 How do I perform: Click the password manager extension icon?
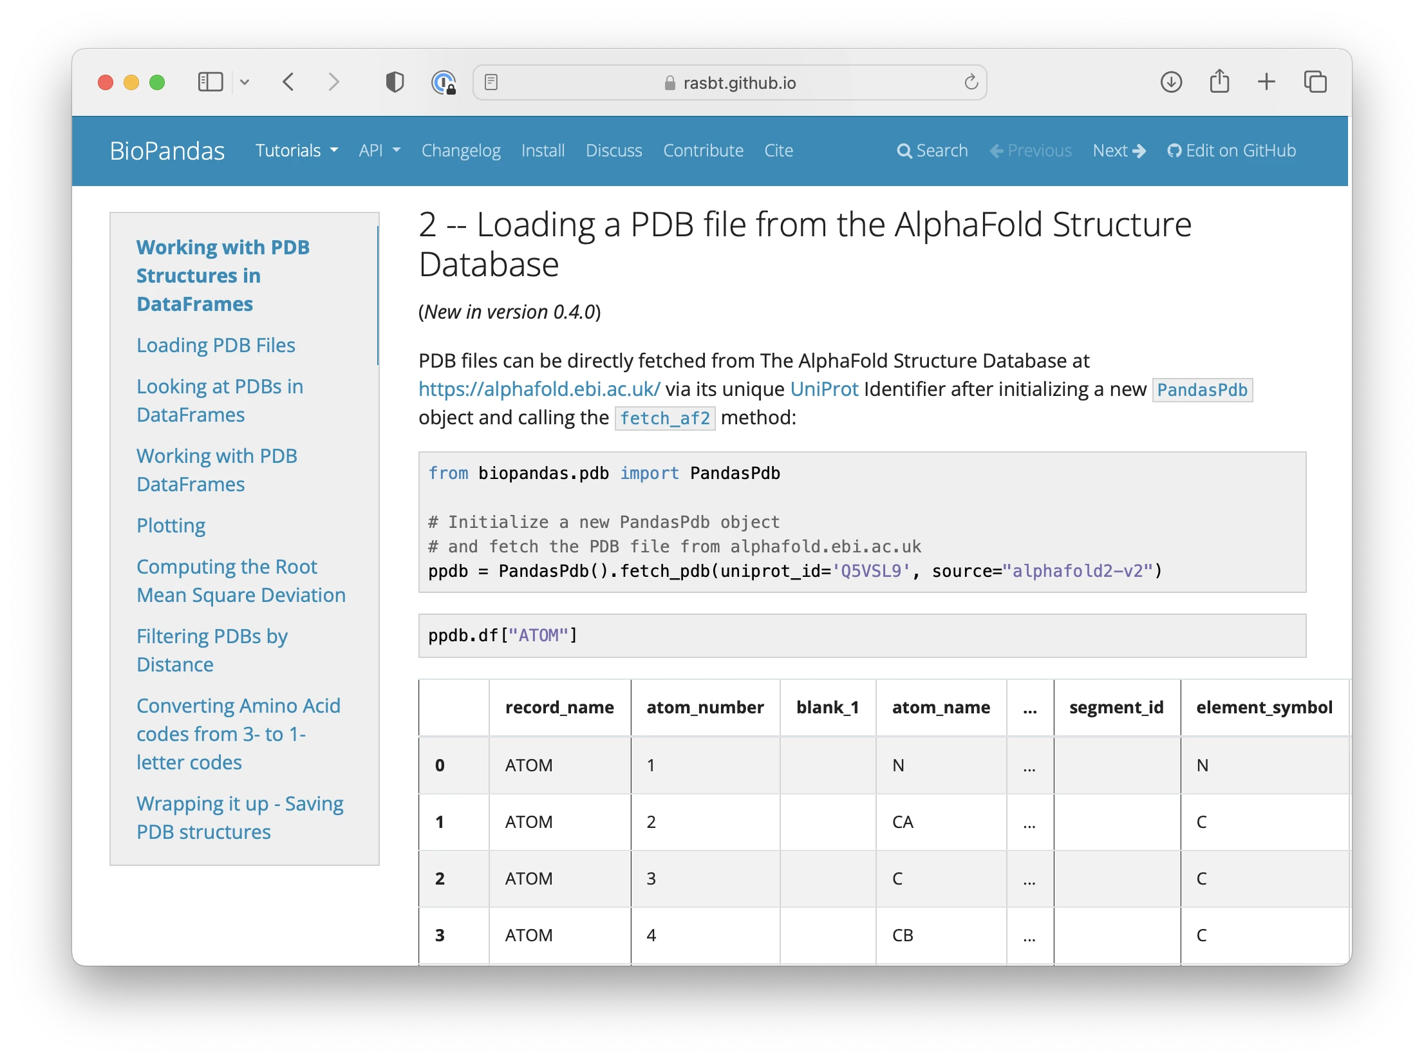(x=444, y=82)
